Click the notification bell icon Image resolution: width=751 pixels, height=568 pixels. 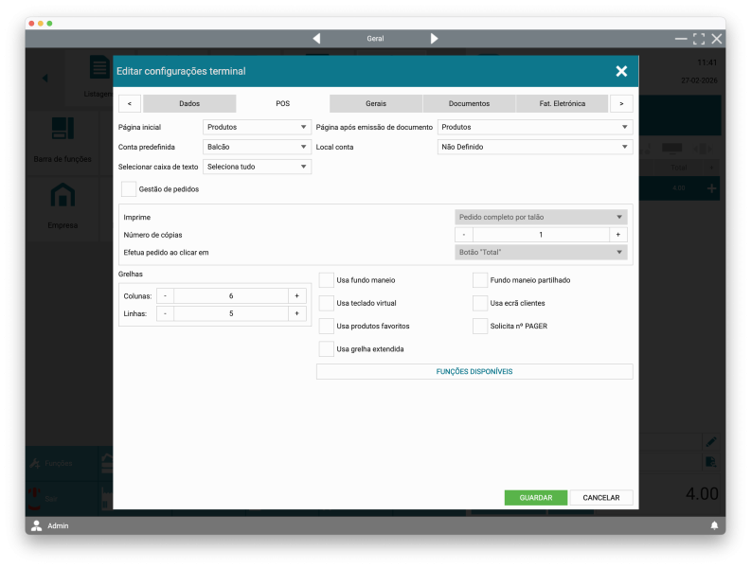(x=714, y=525)
